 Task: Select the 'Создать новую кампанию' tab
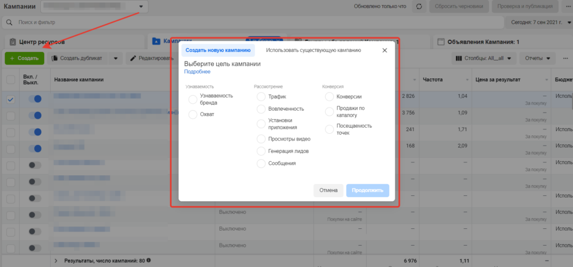[217, 50]
